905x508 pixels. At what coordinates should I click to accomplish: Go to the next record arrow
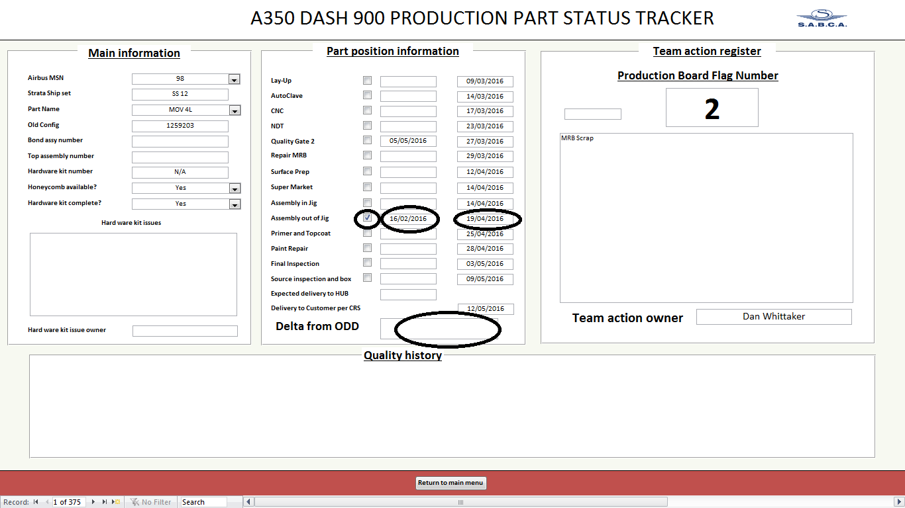(93, 502)
